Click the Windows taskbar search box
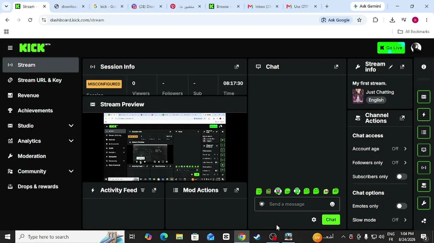The height and width of the screenshot is (243, 434). tap(70, 237)
